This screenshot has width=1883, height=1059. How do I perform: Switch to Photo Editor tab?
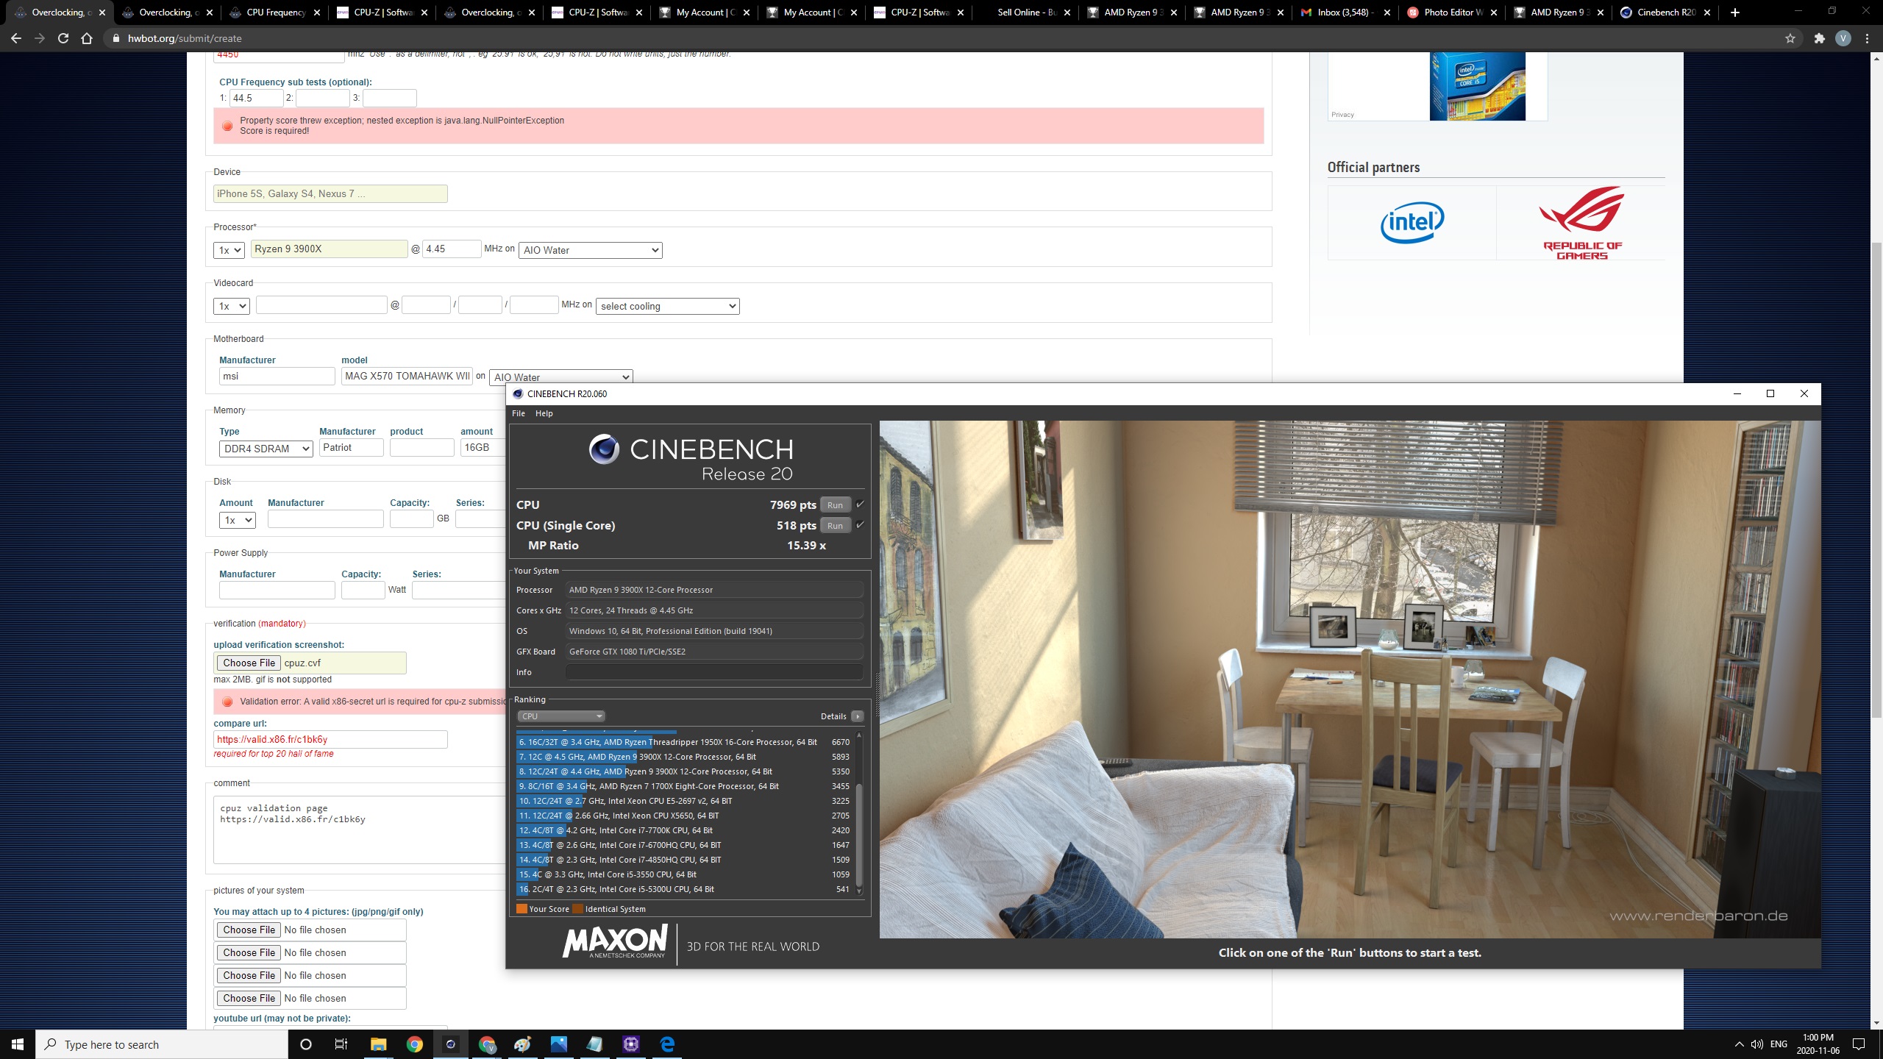pos(1453,13)
